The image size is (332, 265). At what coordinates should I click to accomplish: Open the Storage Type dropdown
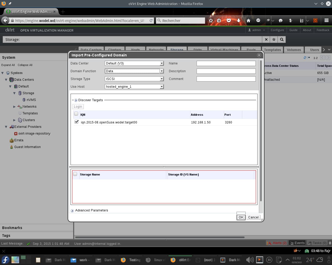point(134,79)
